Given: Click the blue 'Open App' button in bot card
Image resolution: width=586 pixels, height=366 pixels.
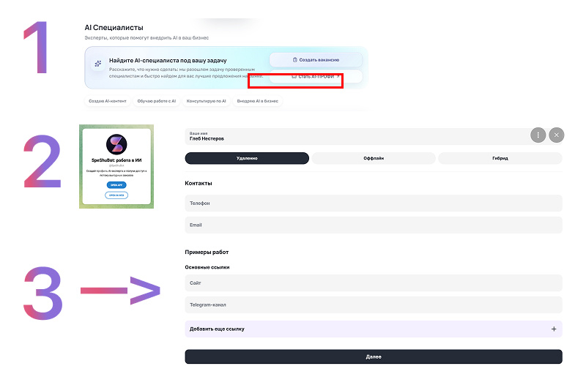Looking at the screenshot, I should [x=116, y=185].
